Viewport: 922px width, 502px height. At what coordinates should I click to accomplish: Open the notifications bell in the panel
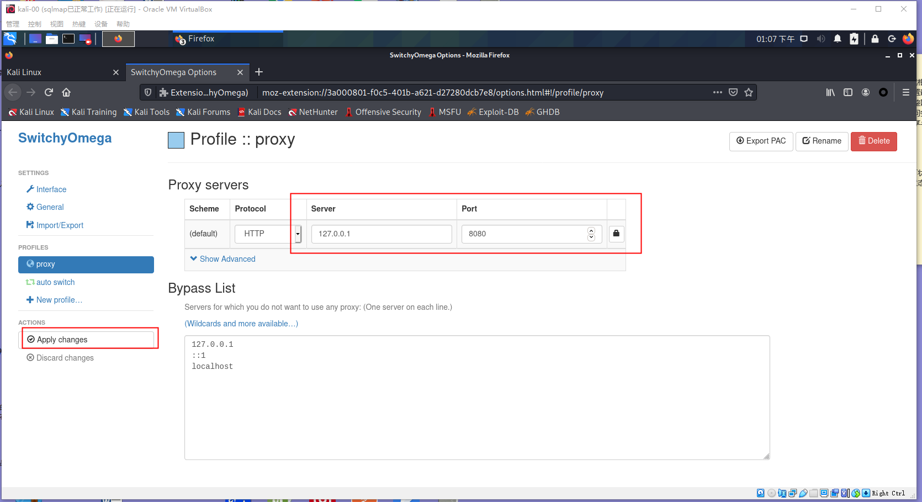point(838,39)
